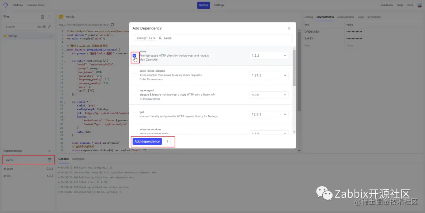Viewport: 425px width, 213px height.
Task: Uncheck the axios package checkbox
Action: tap(135, 56)
